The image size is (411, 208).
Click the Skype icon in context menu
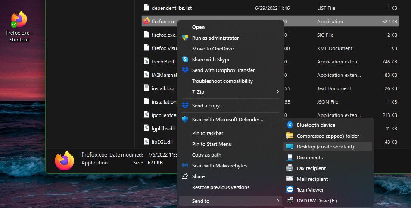[185, 59]
